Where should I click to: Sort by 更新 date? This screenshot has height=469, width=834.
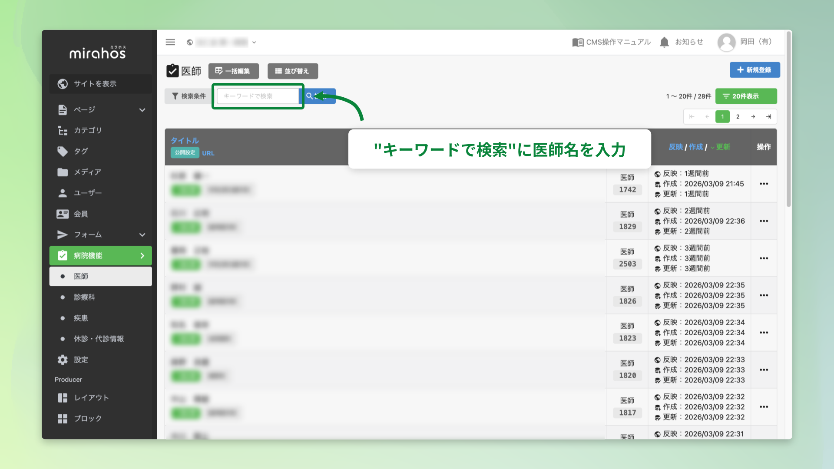[x=721, y=147]
